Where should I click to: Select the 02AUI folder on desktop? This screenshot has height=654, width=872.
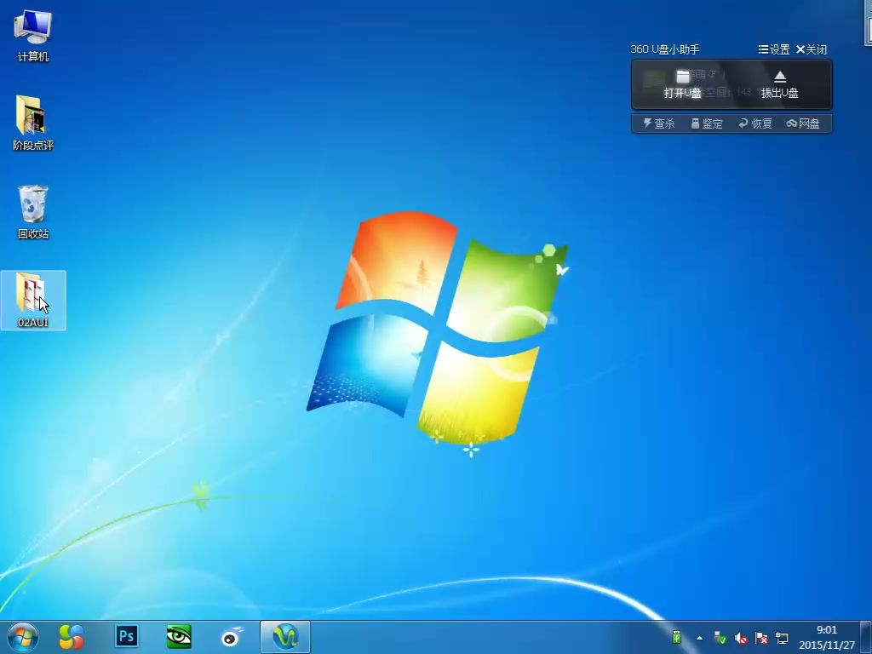click(33, 300)
